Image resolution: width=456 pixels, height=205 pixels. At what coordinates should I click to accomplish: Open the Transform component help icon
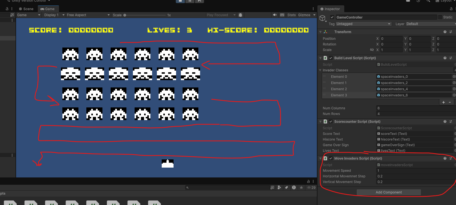(445, 32)
